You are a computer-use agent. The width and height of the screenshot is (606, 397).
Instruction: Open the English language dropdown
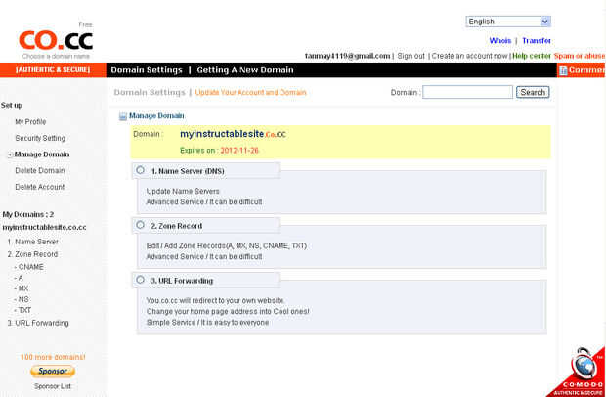coord(508,22)
